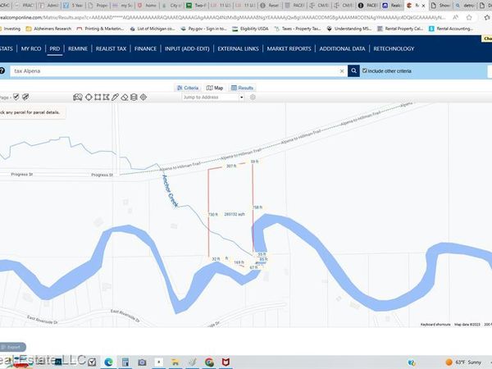The image size is (492, 369).
Task: Click the map settings gear icon
Action: tap(253, 97)
